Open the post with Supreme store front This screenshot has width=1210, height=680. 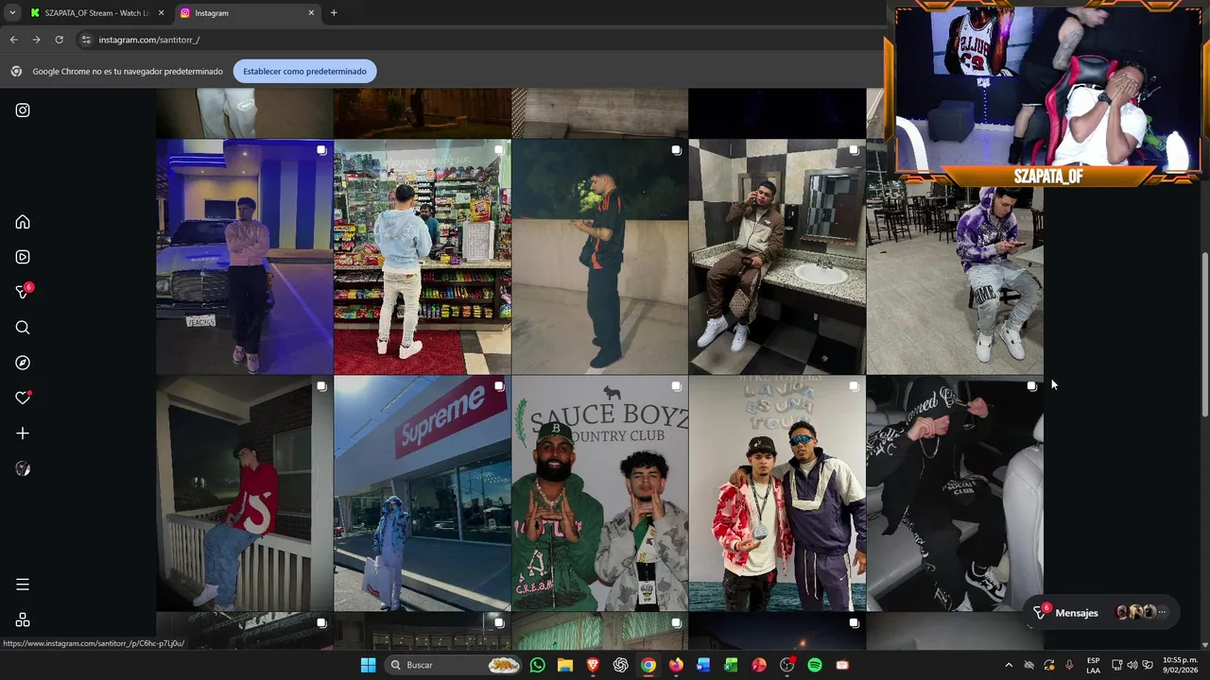click(422, 494)
